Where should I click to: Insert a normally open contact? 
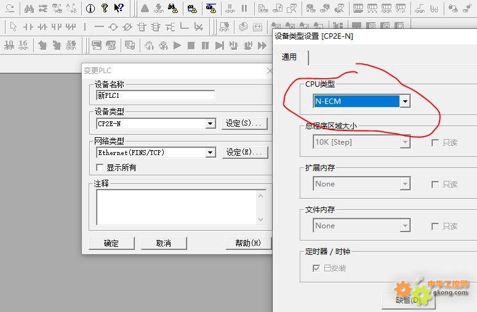(28, 27)
